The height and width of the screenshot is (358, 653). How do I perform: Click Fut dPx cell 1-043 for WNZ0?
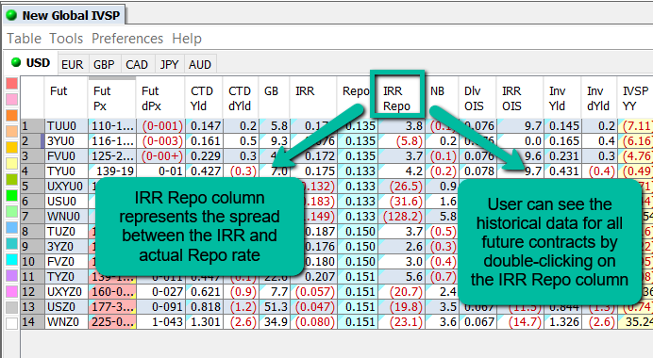tap(160, 322)
